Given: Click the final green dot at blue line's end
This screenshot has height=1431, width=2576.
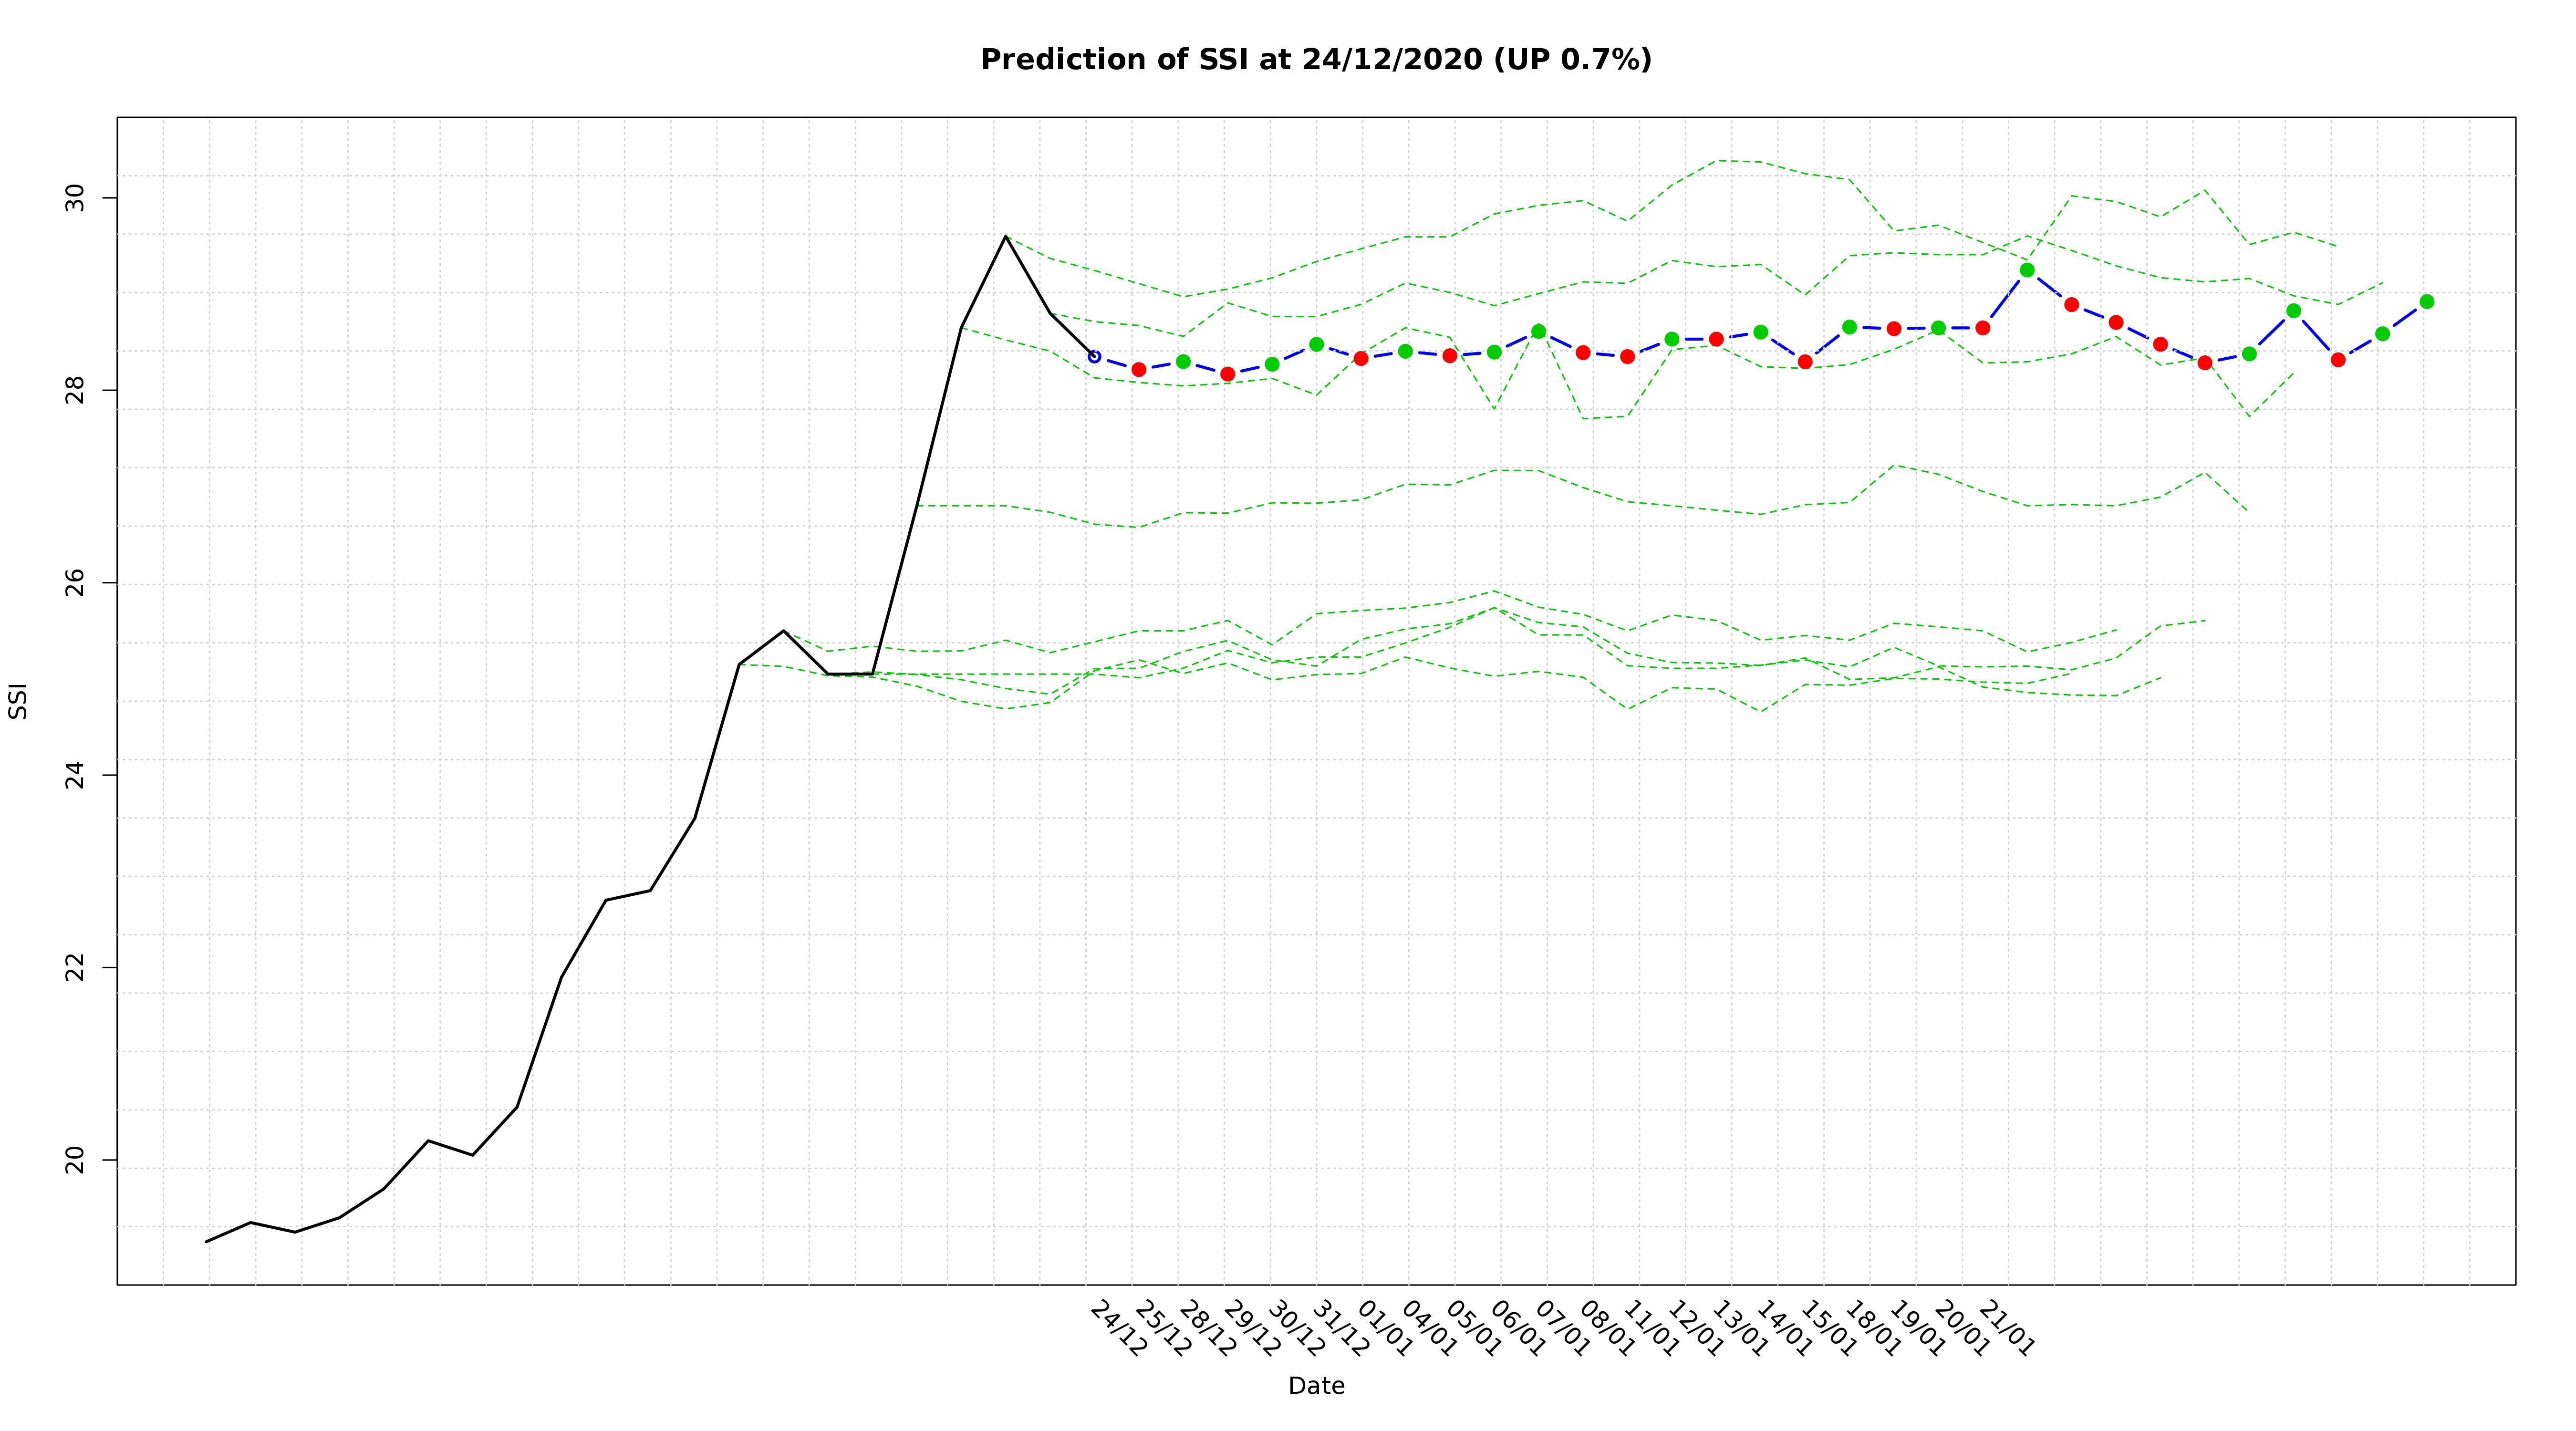Looking at the screenshot, I should (2426, 302).
